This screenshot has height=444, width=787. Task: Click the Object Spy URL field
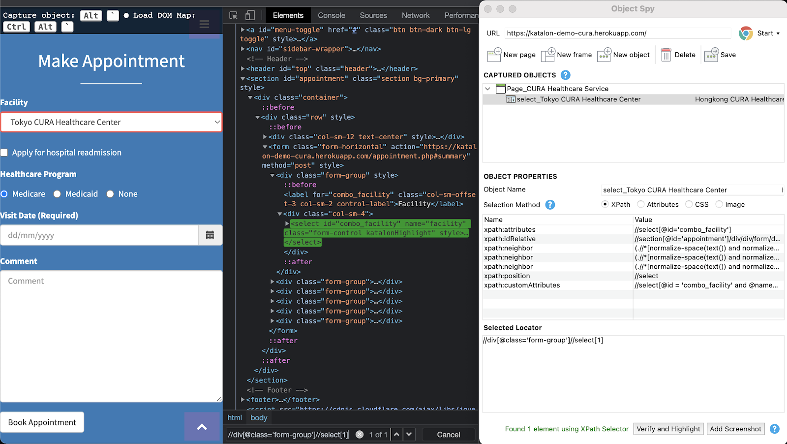click(618, 33)
